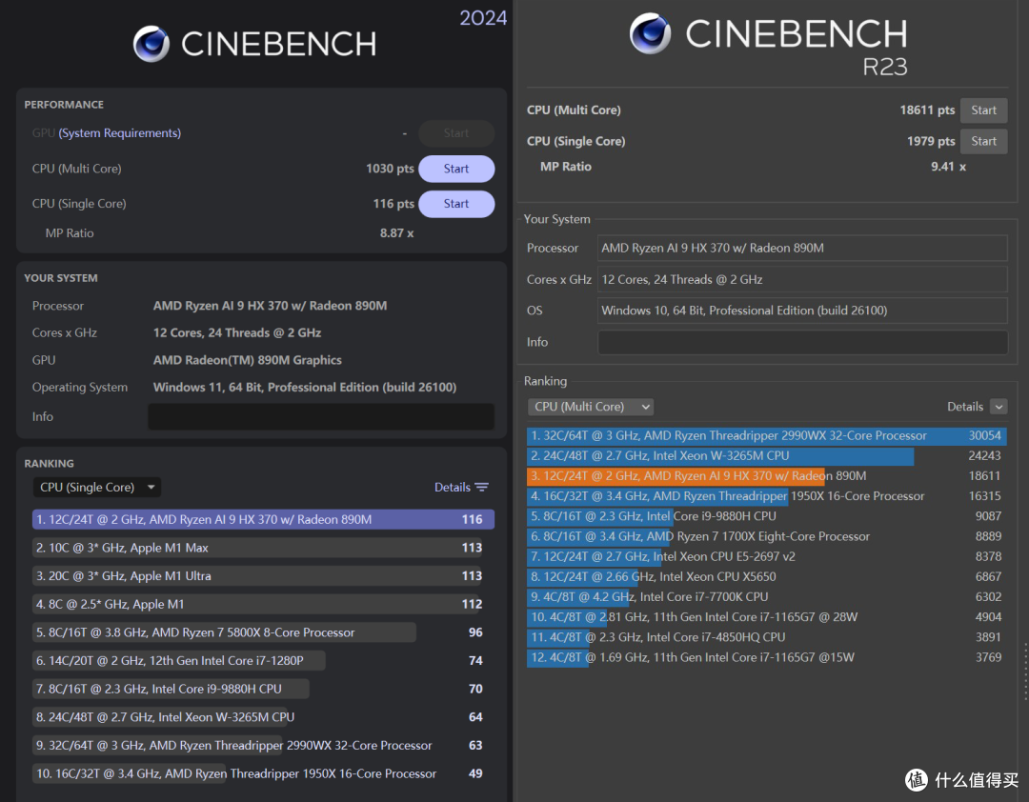Click the Details link in the 2024 ranking
Image resolution: width=1029 pixels, height=802 pixels.
pos(453,487)
